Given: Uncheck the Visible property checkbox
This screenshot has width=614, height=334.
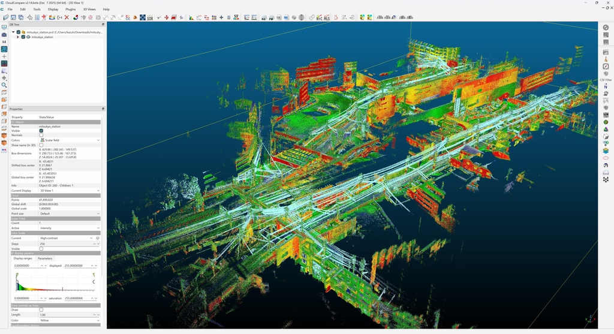Looking at the screenshot, I should [x=41, y=131].
